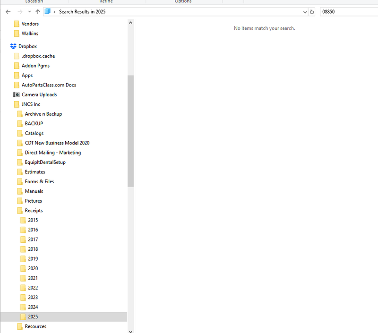Image resolution: width=378 pixels, height=333 pixels.
Task: Open the address bar history dropdown
Action: [x=305, y=12]
